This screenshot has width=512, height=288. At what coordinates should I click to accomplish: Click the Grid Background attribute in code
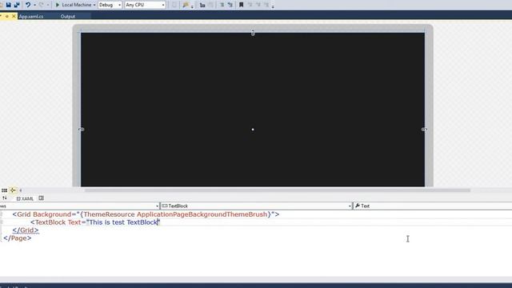52,214
